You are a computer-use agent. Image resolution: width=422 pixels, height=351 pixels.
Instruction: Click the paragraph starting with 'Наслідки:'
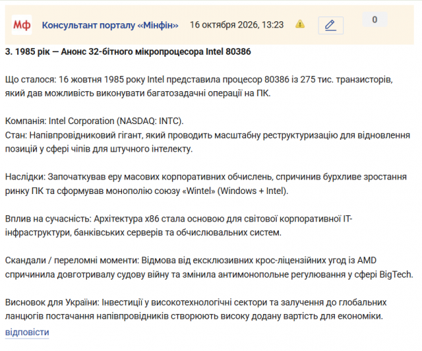coord(206,184)
